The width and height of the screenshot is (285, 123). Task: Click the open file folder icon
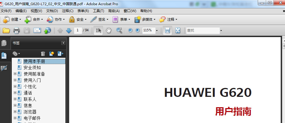[6, 30]
